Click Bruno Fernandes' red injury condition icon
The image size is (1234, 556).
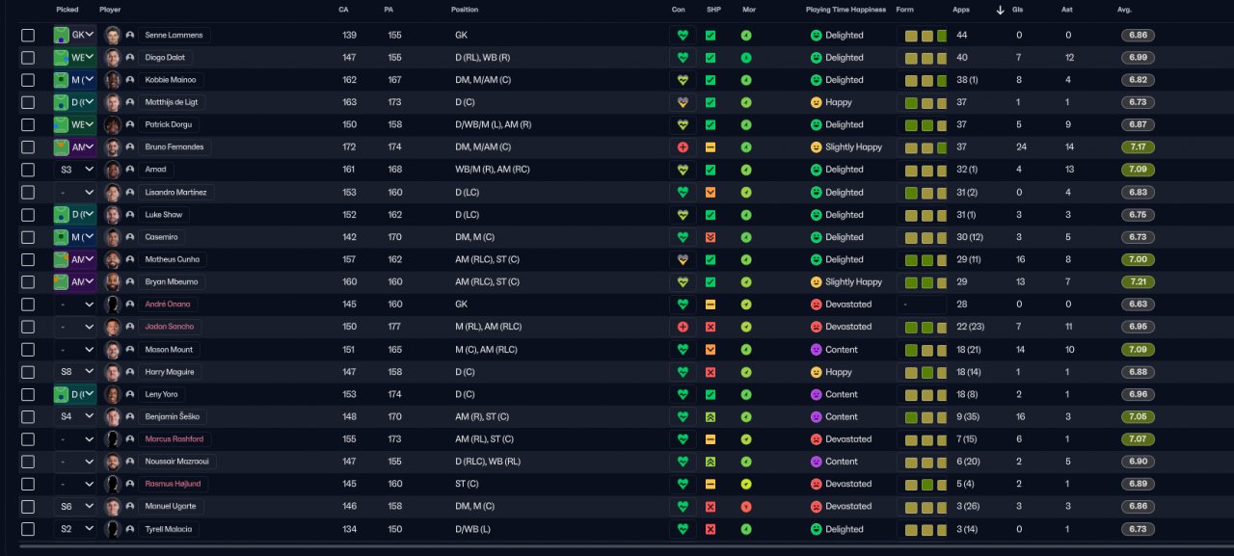click(x=683, y=147)
